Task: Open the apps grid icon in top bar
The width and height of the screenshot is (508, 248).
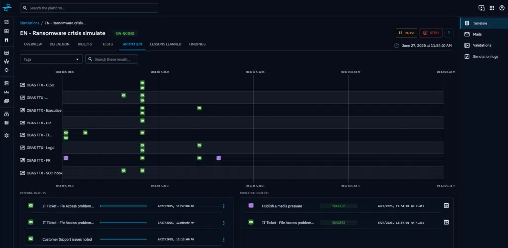Action: [492, 8]
